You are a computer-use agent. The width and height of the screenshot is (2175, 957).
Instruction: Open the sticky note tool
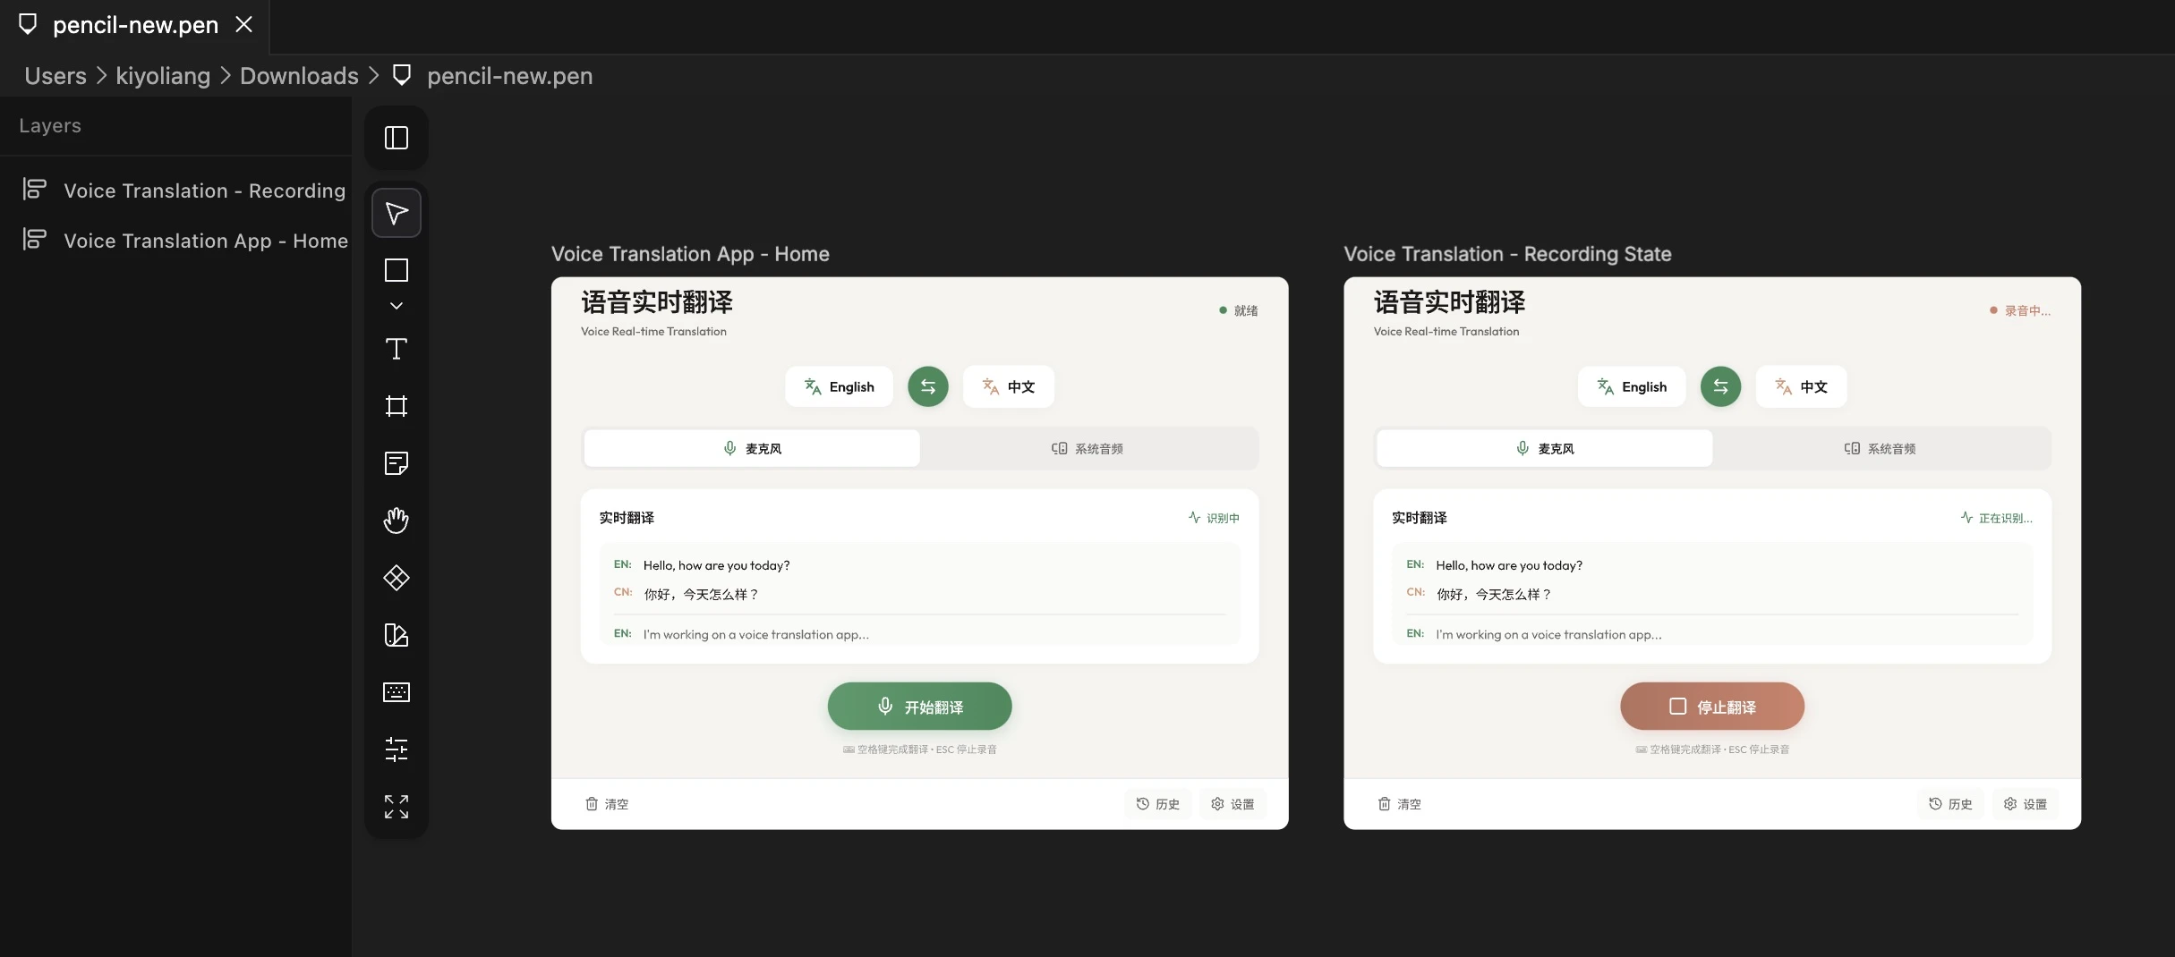click(396, 462)
